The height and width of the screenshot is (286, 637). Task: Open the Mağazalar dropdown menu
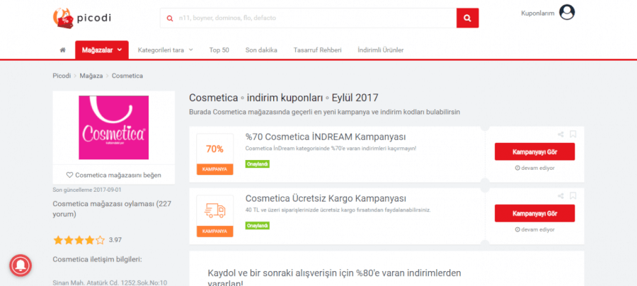coord(102,50)
